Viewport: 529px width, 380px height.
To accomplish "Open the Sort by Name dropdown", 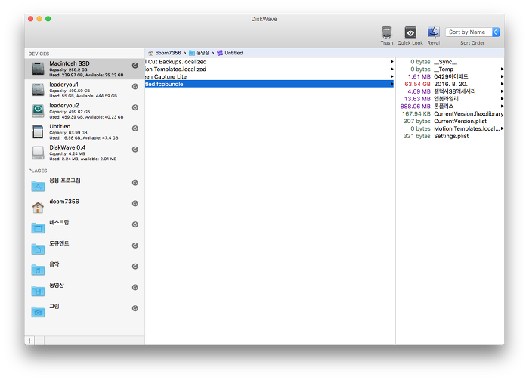I will coord(472,32).
